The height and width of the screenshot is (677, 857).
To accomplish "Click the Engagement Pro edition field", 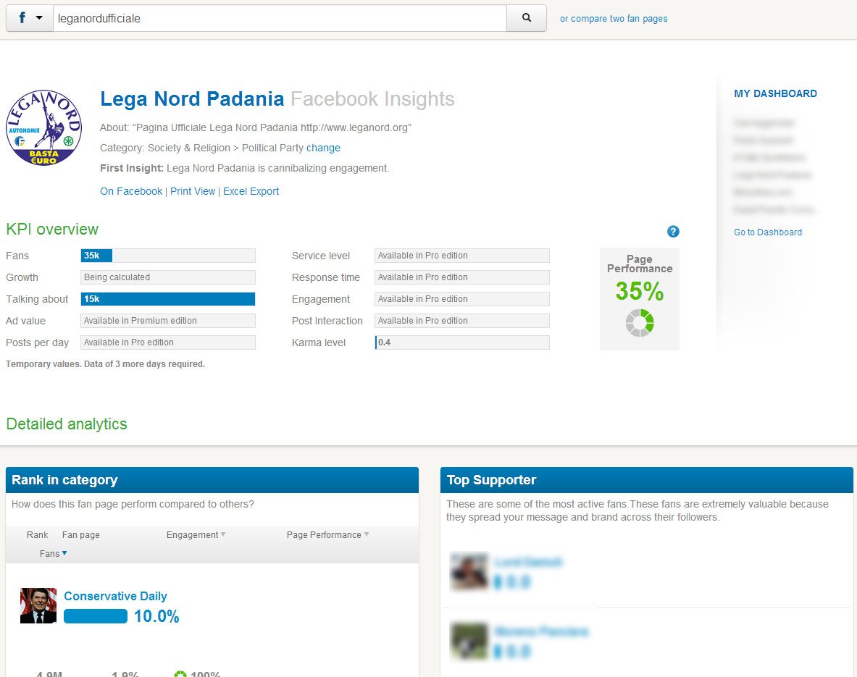I will click(462, 299).
